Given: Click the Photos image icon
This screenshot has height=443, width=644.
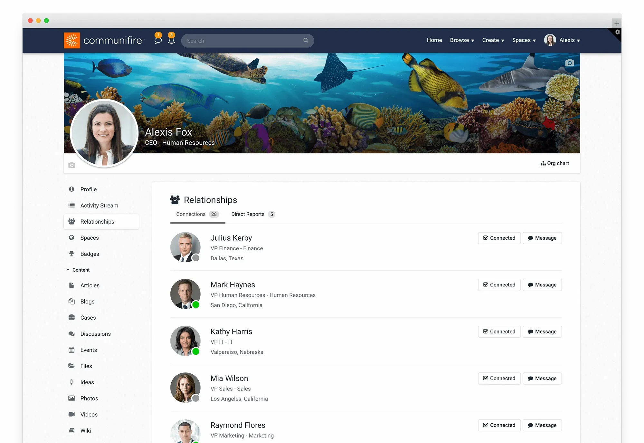Looking at the screenshot, I should tap(71, 398).
